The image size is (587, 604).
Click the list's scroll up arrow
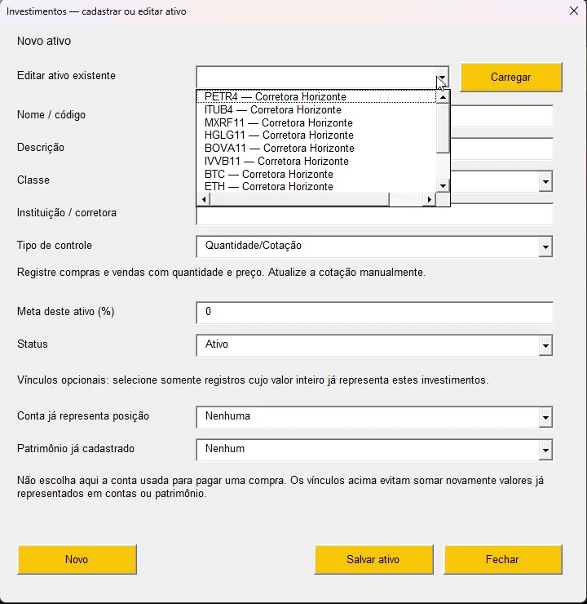(444, 97)
